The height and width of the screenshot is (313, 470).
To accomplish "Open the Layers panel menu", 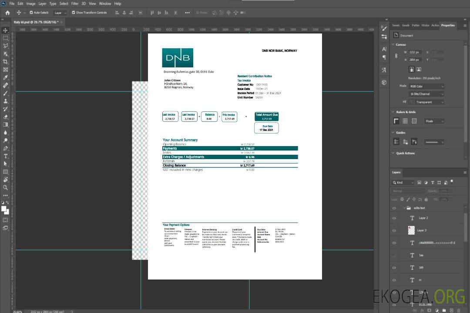I will pos(465,173).
